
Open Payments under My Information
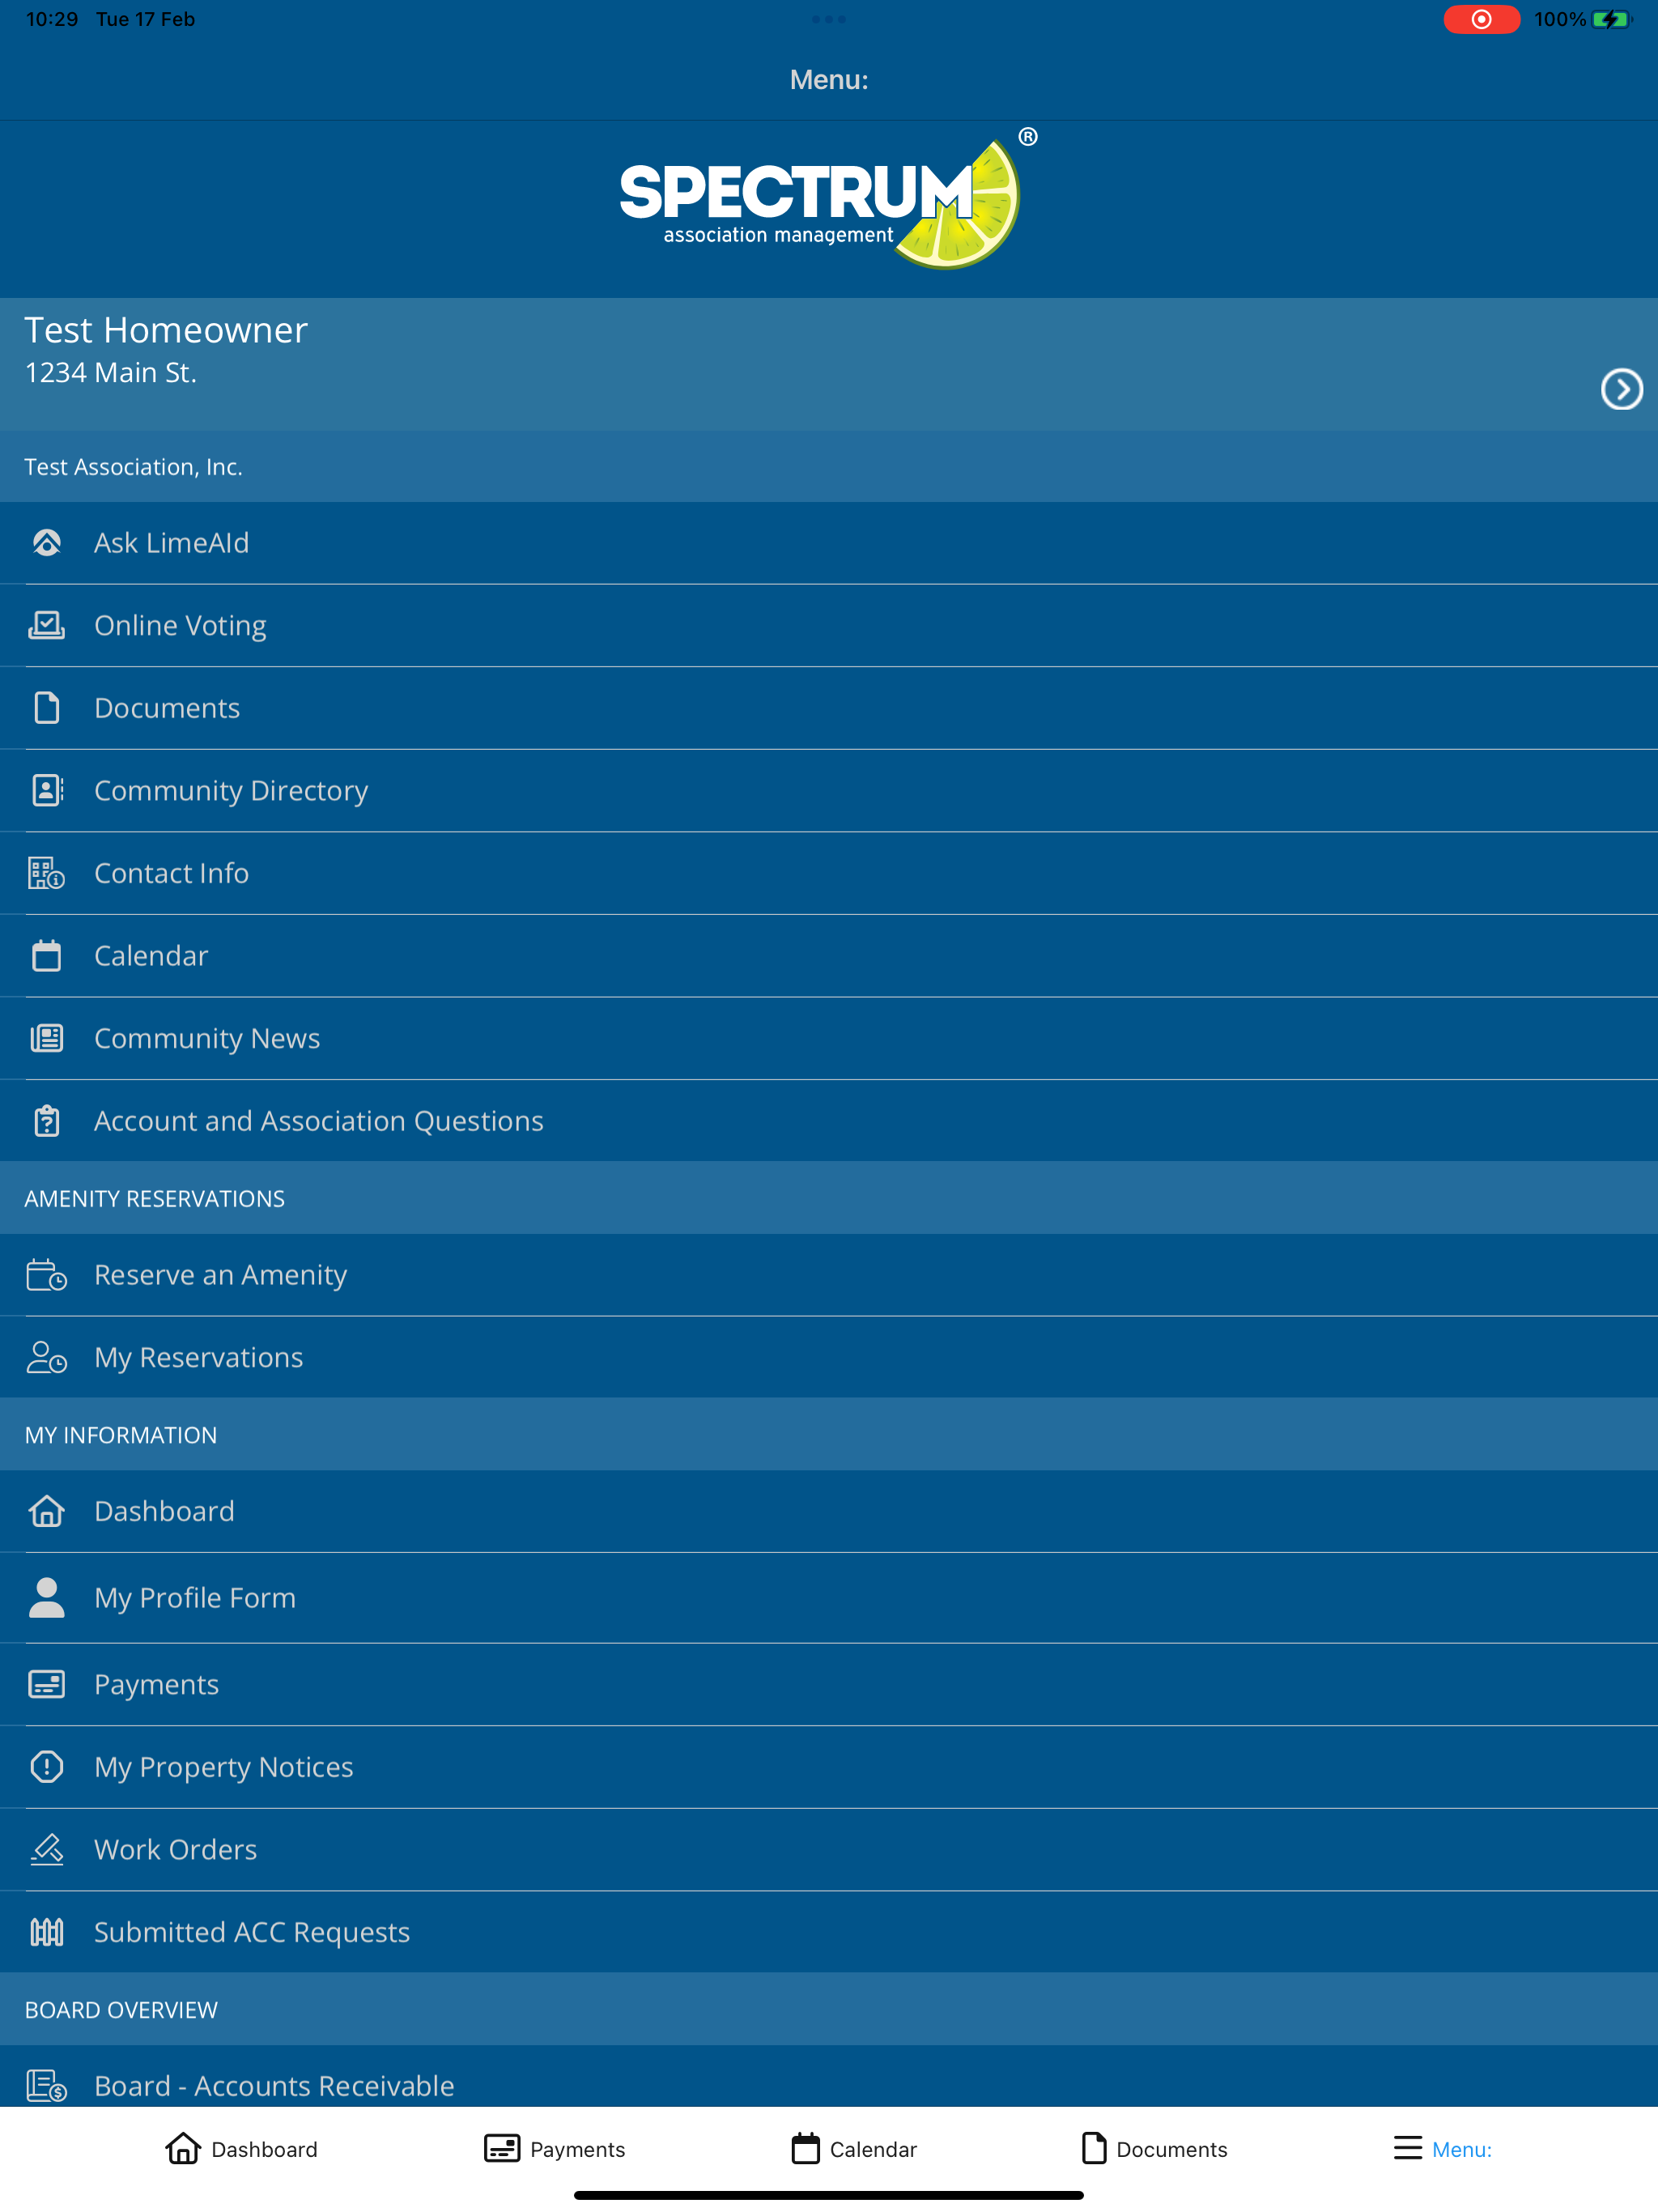[829, 1685]
